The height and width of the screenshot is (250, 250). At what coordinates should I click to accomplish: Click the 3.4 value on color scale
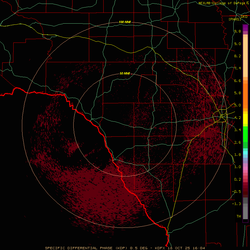point(237,130)
